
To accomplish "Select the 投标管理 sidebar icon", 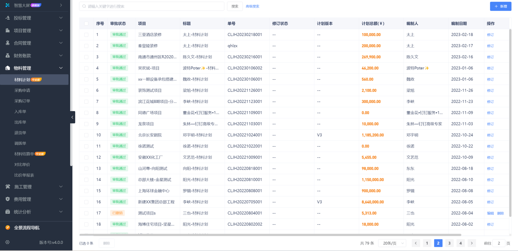I will point(7,18).
